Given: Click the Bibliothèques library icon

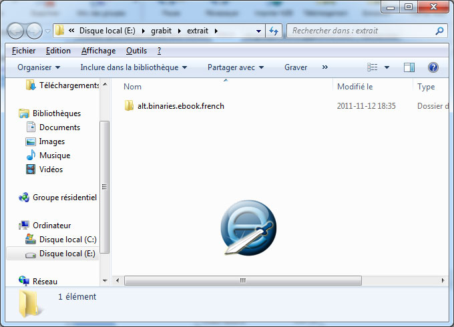Looking at the screenshot, I should point(24,113).
